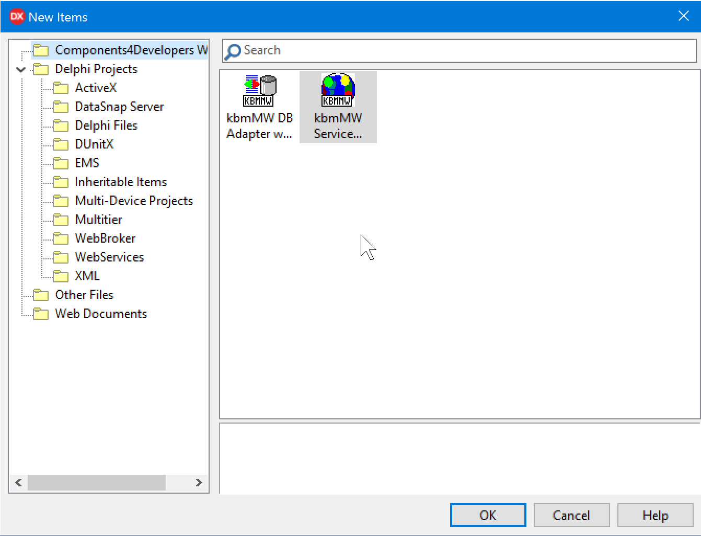Click the "kbmMW Service..." label
Image resolution: width=701 pixels, height=536 pixels.
tap(338, 126)
